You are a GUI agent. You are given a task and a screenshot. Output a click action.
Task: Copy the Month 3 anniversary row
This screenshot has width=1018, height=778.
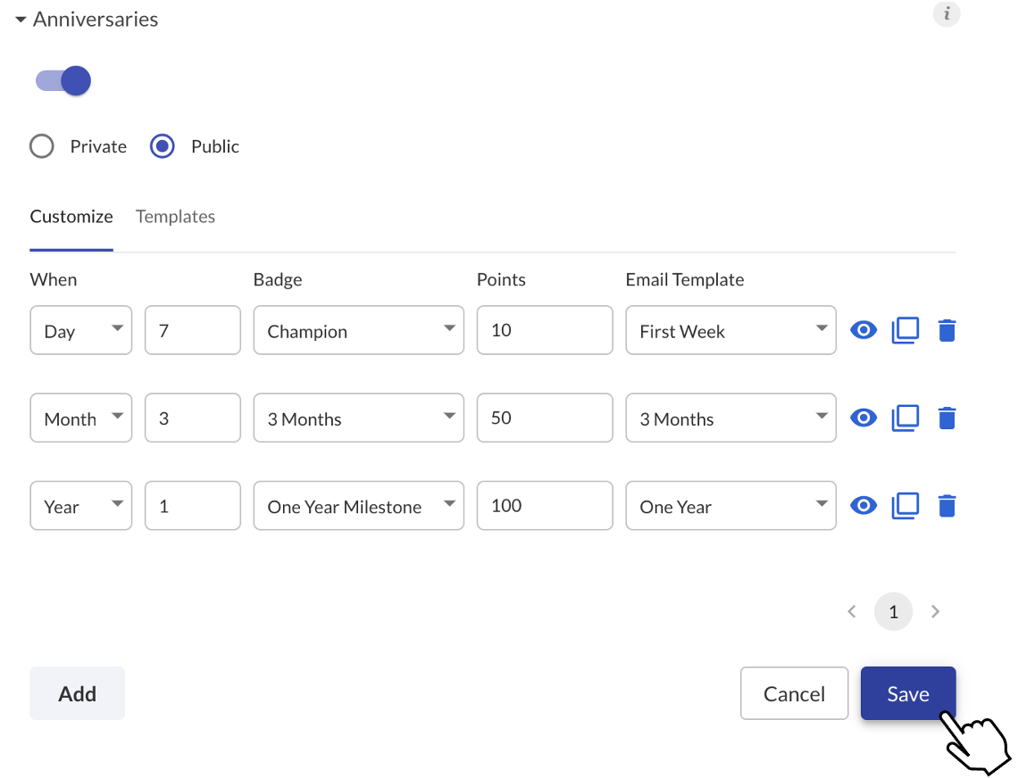pyautogui.click(x=905, y=418)
